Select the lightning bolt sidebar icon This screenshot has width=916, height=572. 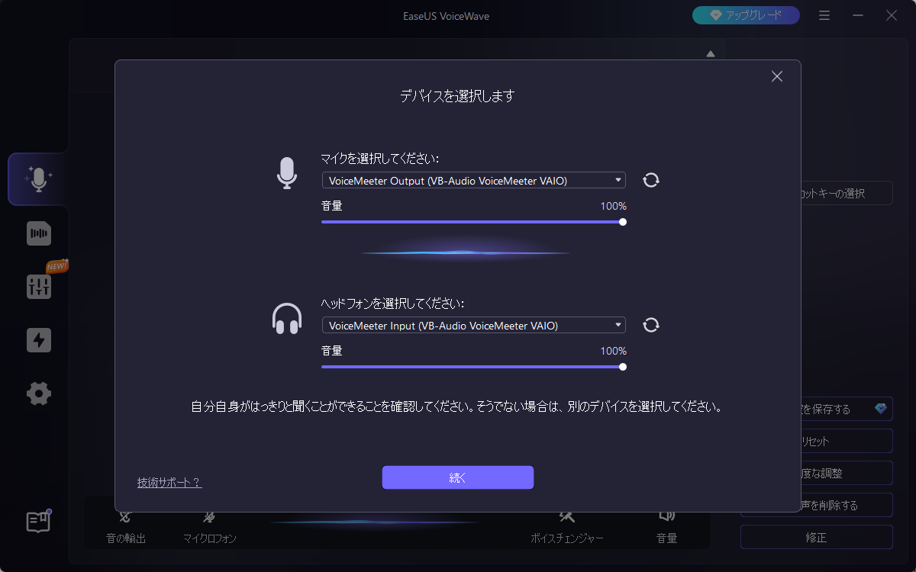38,340
